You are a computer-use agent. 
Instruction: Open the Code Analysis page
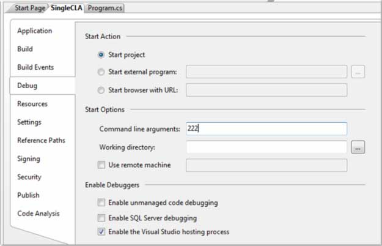[39, 214]
